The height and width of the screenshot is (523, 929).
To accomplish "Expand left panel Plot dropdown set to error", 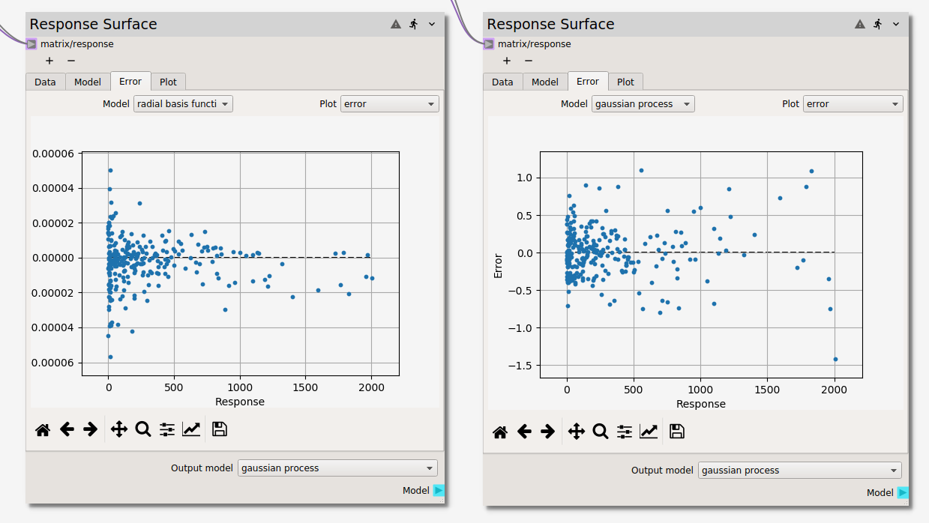I will pyautogui.click(x=389, y=104).
